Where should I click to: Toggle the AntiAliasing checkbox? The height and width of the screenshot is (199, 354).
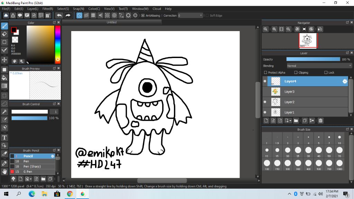coord(143,16)
